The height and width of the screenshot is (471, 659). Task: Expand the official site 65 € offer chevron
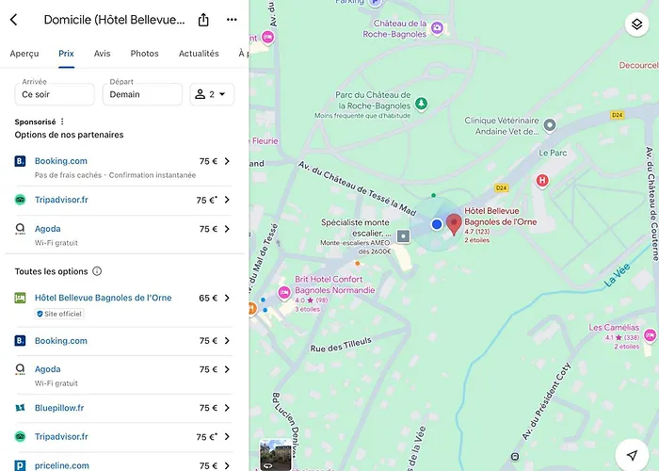(x=227, y=298)
